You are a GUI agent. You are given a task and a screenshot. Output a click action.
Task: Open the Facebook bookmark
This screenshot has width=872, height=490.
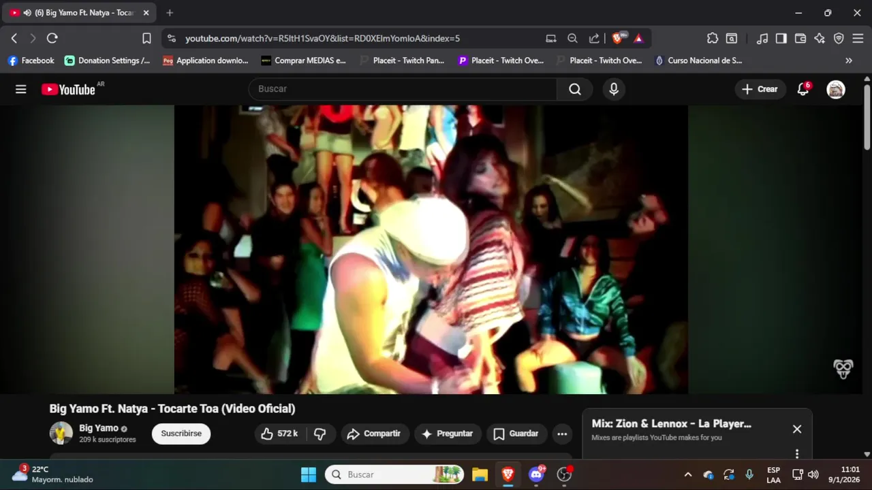31,61
